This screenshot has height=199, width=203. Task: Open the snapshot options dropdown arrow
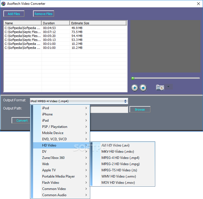coord(168,87)
